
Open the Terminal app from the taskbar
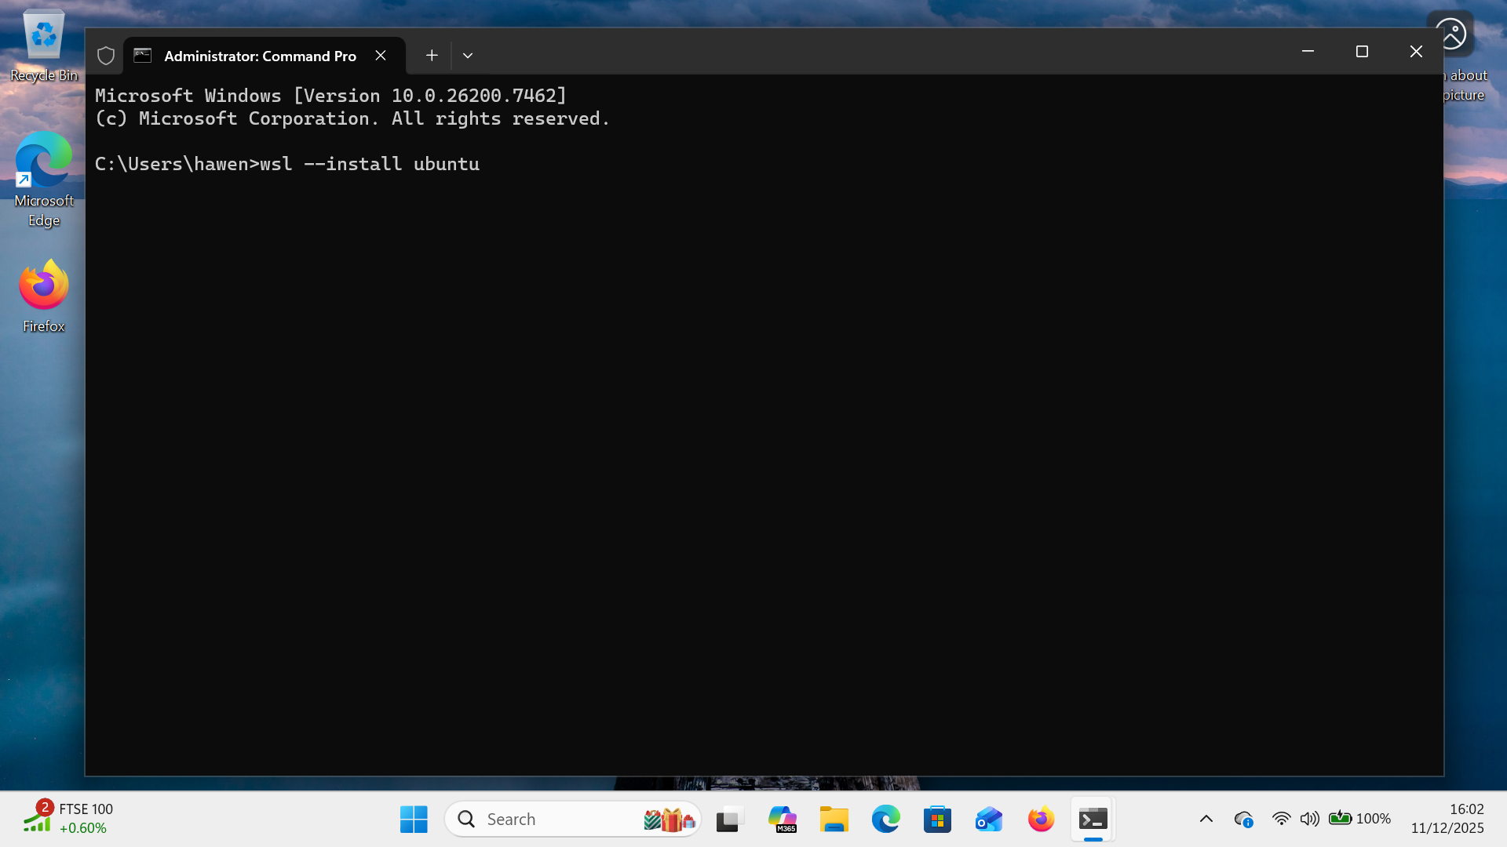pos(1093,818)
